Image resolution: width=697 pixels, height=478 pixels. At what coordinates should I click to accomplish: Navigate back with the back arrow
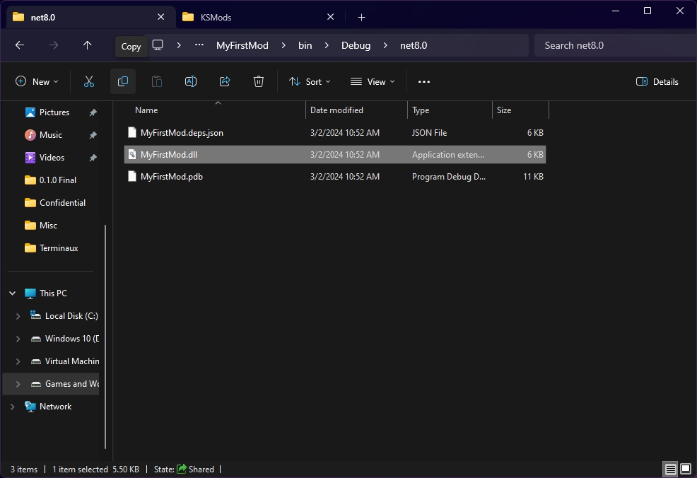pos(20,45)
